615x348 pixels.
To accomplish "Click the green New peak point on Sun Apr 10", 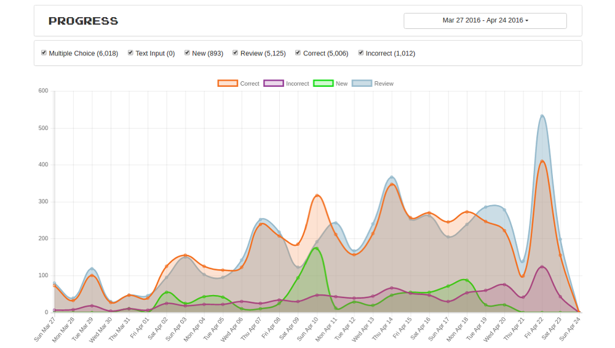I will pos(317,248).
